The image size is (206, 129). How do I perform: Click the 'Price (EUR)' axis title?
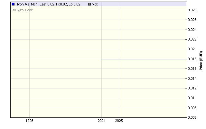(x=201, y=61)
